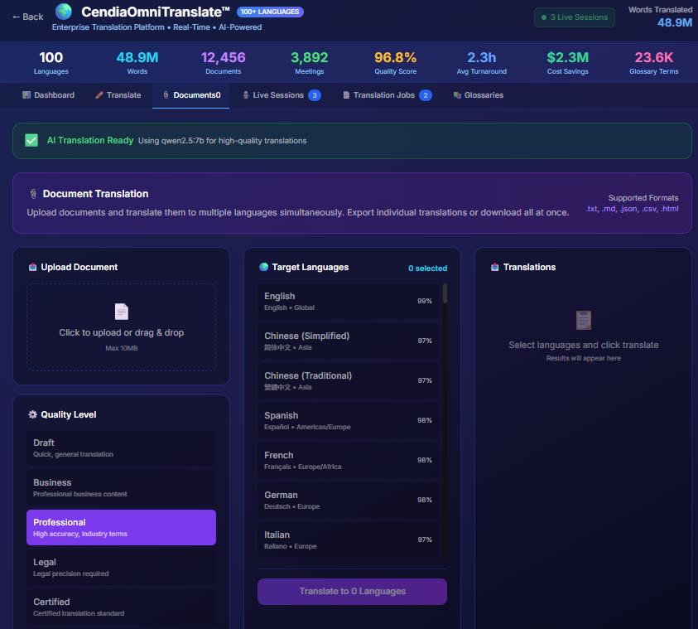Image resolution: width=698 pixels, height=629 pixels.
Task: Click the globe icon beside Target Languages
Action: pos(263,268)
